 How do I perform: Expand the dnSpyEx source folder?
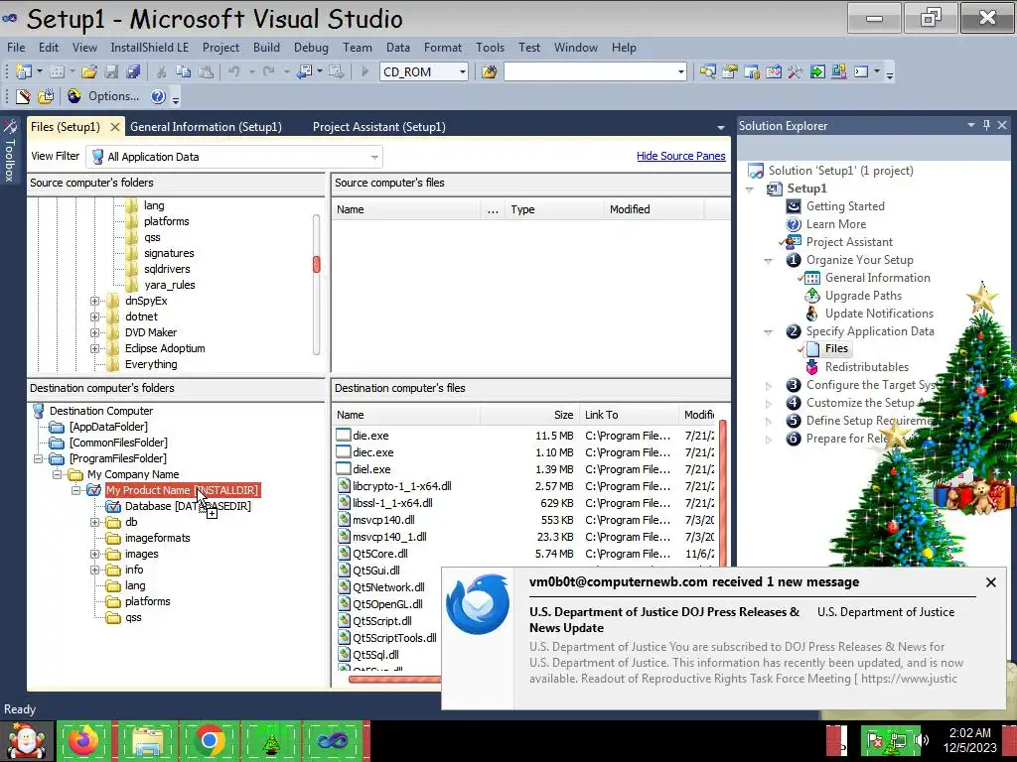coord(94,301)
